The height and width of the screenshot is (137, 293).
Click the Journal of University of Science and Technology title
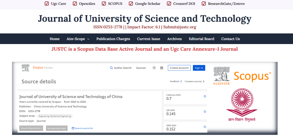[x=144, y=19]
